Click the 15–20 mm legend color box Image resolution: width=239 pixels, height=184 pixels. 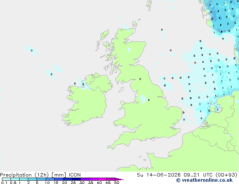(59, 179)
